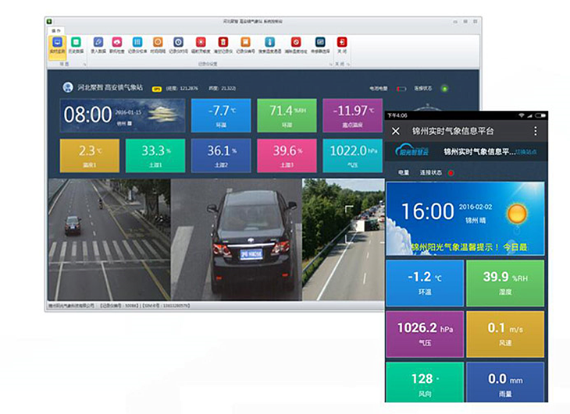Click the 1022.0 hPa 气压 pressure tile
570x414 pixels.
(x=353, y=156)
